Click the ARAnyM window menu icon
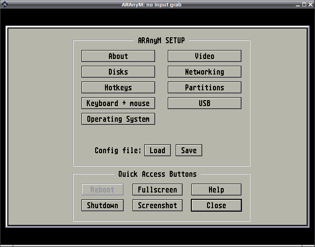The image size is (315, 247). tap(4, 4)
